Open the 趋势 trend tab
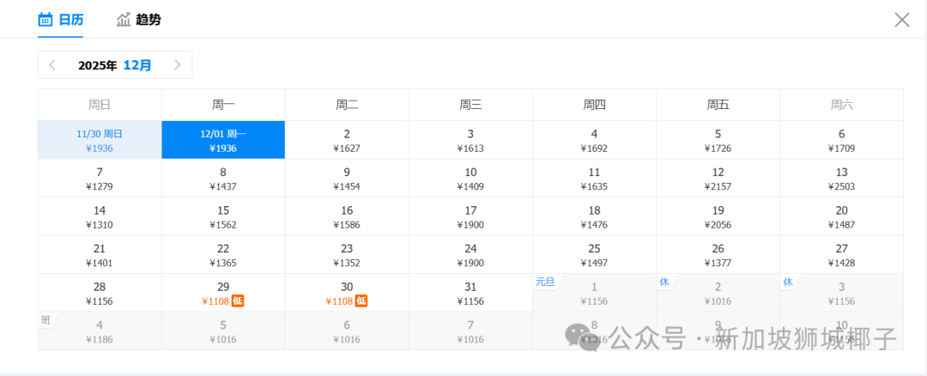The height and width of the screenshot is (376, 927). [138, 19]
